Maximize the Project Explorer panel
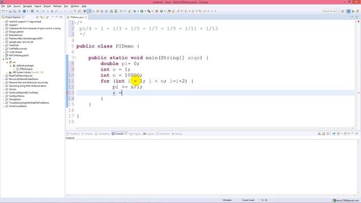361x203 pixels. [x=61, y=17]
